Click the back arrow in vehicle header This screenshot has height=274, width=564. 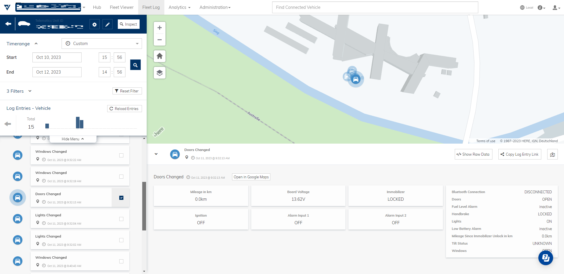coord(8,24)
